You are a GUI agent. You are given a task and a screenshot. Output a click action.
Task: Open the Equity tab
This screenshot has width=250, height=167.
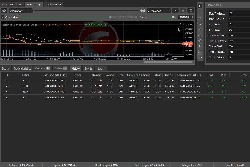pyautogui.click(x=5, y=69)
